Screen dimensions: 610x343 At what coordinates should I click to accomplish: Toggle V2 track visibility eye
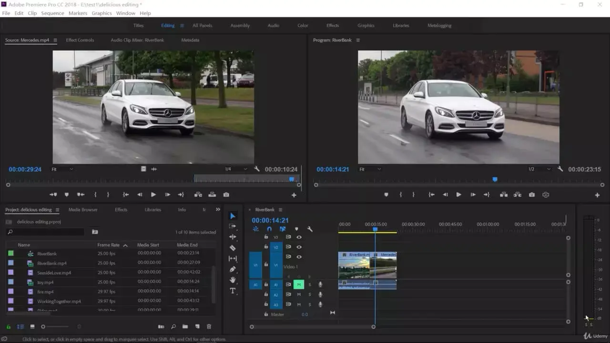tap(299, 247)
